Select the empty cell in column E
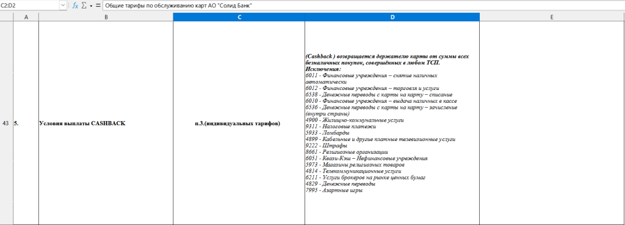 [x=552, y=123]
